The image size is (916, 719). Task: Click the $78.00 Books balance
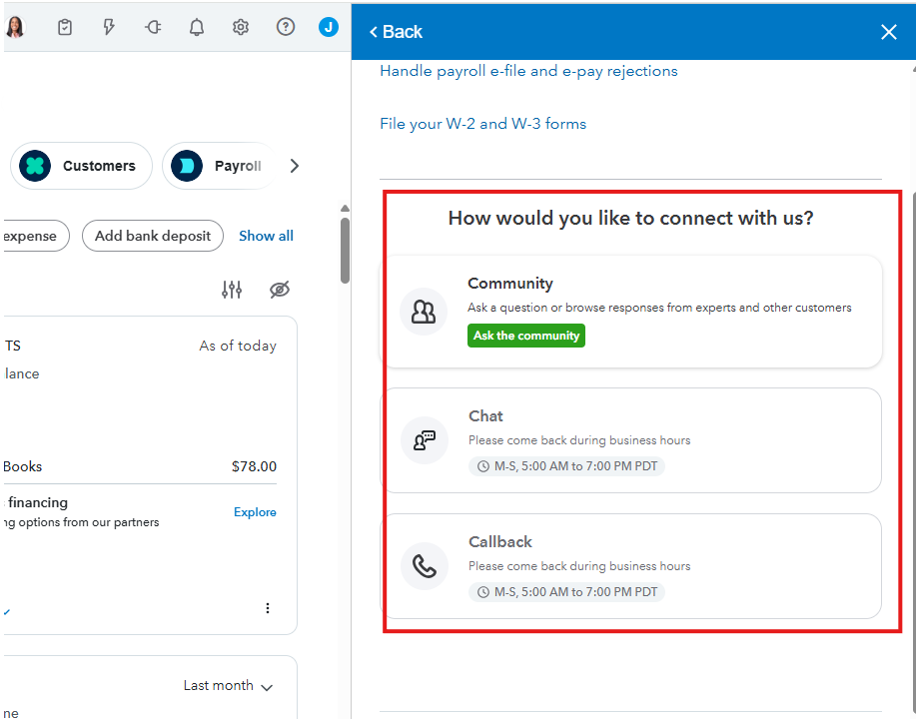click(254, 466)
